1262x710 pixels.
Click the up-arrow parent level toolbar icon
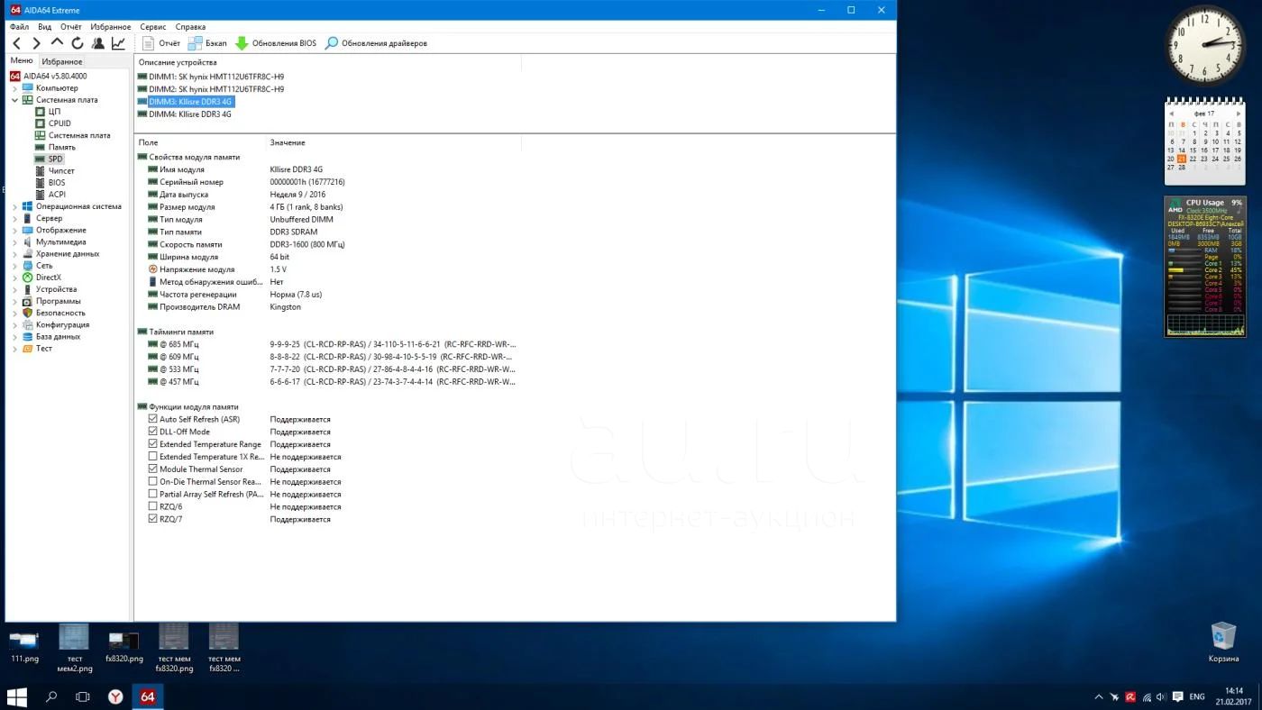click(x=57, y=43)
